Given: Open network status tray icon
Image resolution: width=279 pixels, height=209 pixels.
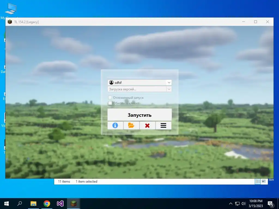Looking at the screenshot, I should (237, 204).
